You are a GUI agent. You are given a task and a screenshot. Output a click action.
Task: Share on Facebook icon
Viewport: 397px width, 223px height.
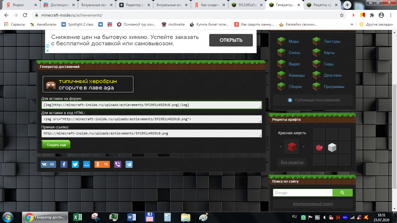coord(64,164)
